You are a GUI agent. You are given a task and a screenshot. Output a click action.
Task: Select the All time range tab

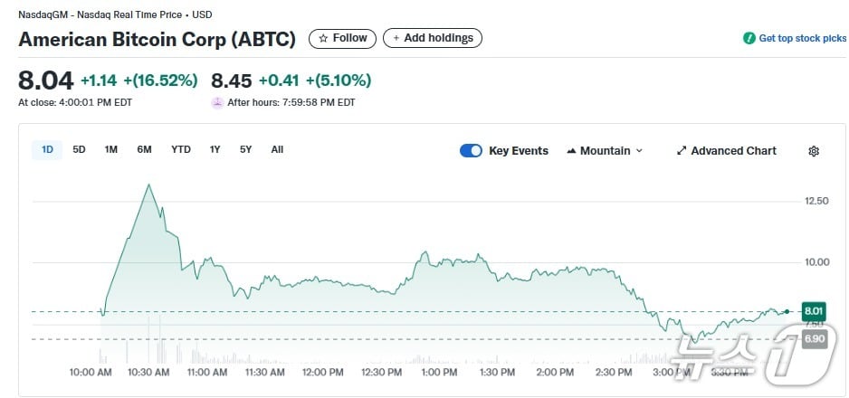(277, 149)
